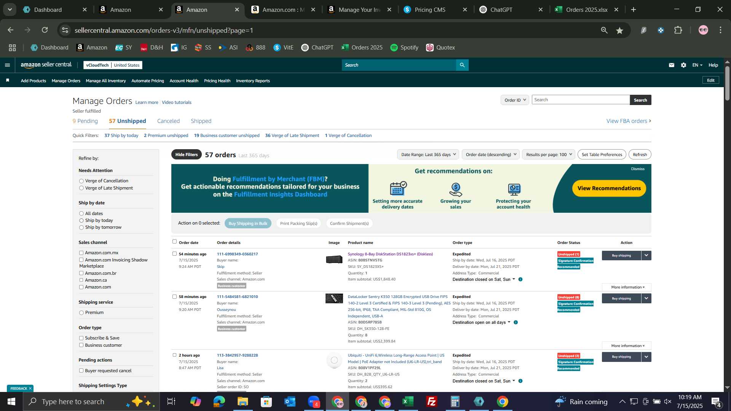Open the Chrome profile avatar
The height and width of the screenshot is (411, 731).
click(x=703, y=30)
